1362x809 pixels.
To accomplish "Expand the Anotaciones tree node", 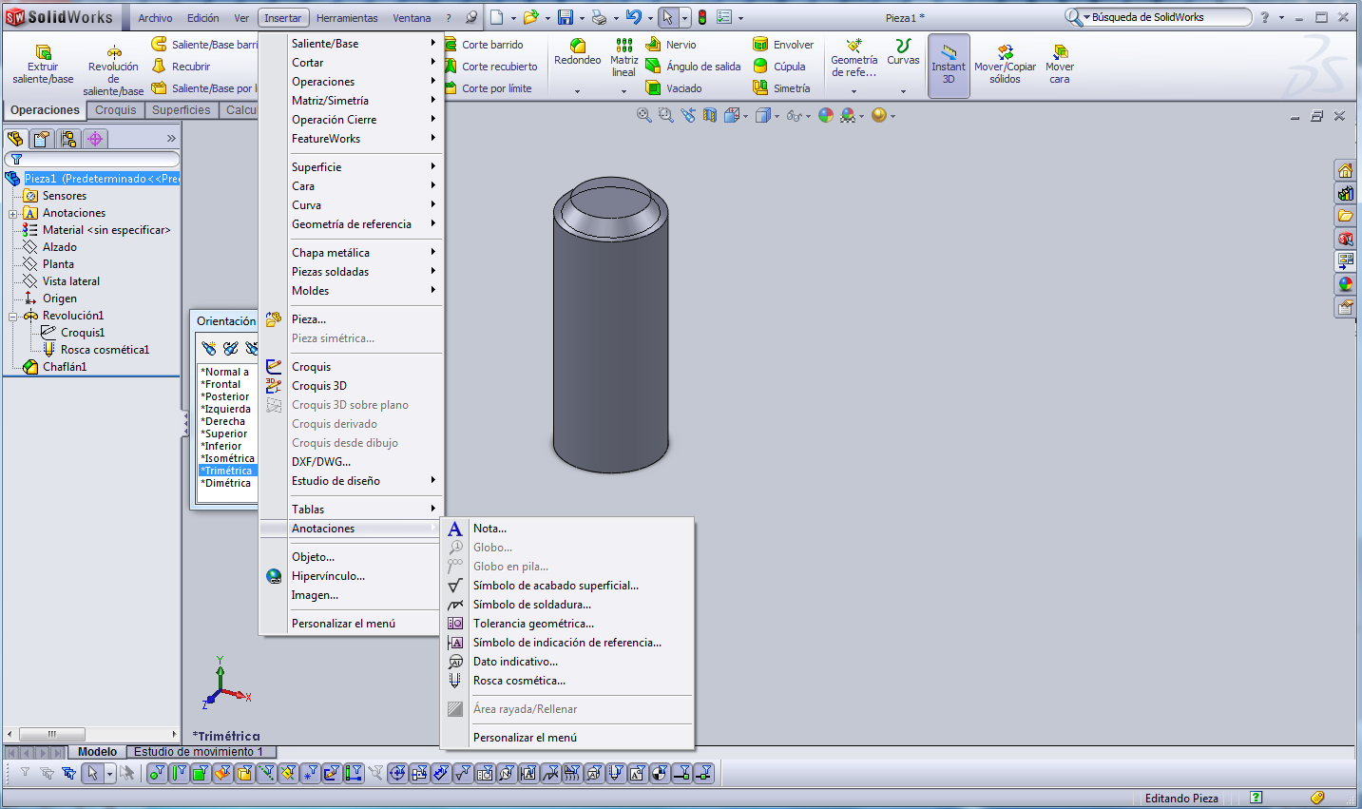I will coord(13,214).
